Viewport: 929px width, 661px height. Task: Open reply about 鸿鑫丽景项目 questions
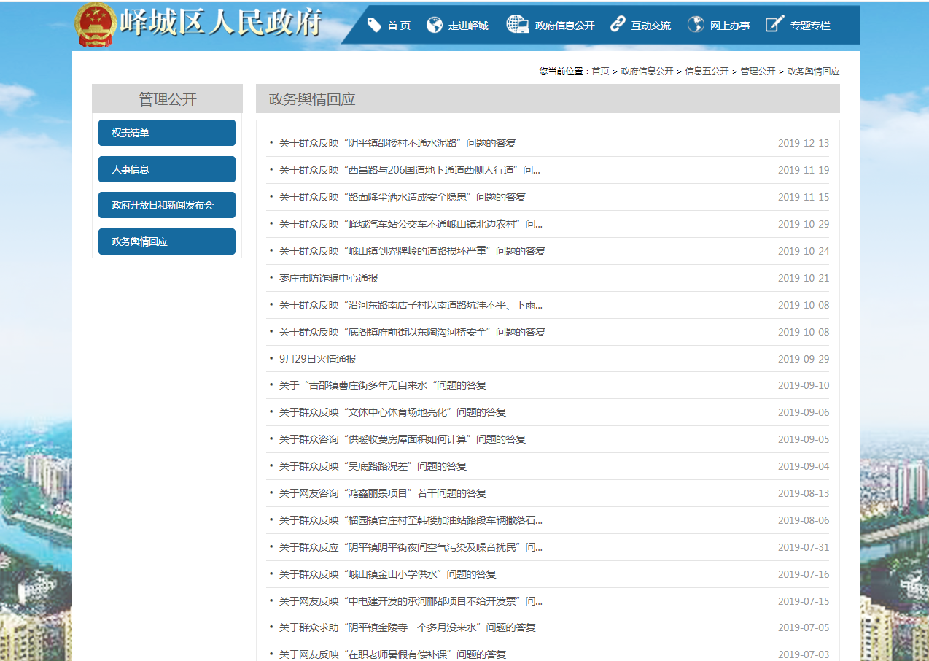tap(382, 493)
